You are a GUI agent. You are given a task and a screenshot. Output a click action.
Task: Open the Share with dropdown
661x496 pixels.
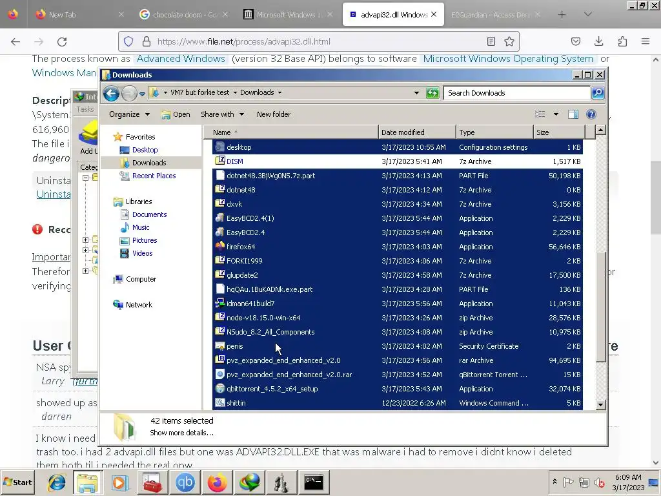click(x=222, y=114)
